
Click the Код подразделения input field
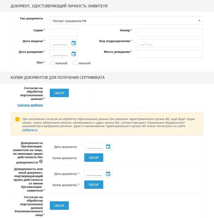170,43
